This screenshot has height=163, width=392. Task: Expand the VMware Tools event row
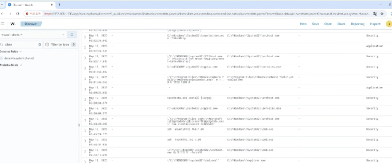pos(85,79)
